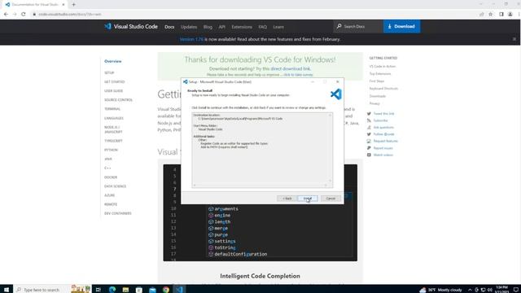Screen dimensions: 521x293
Task: Click the Visual Studio Code logo in header
Action: pyautogui.click(x=131, y=27)
